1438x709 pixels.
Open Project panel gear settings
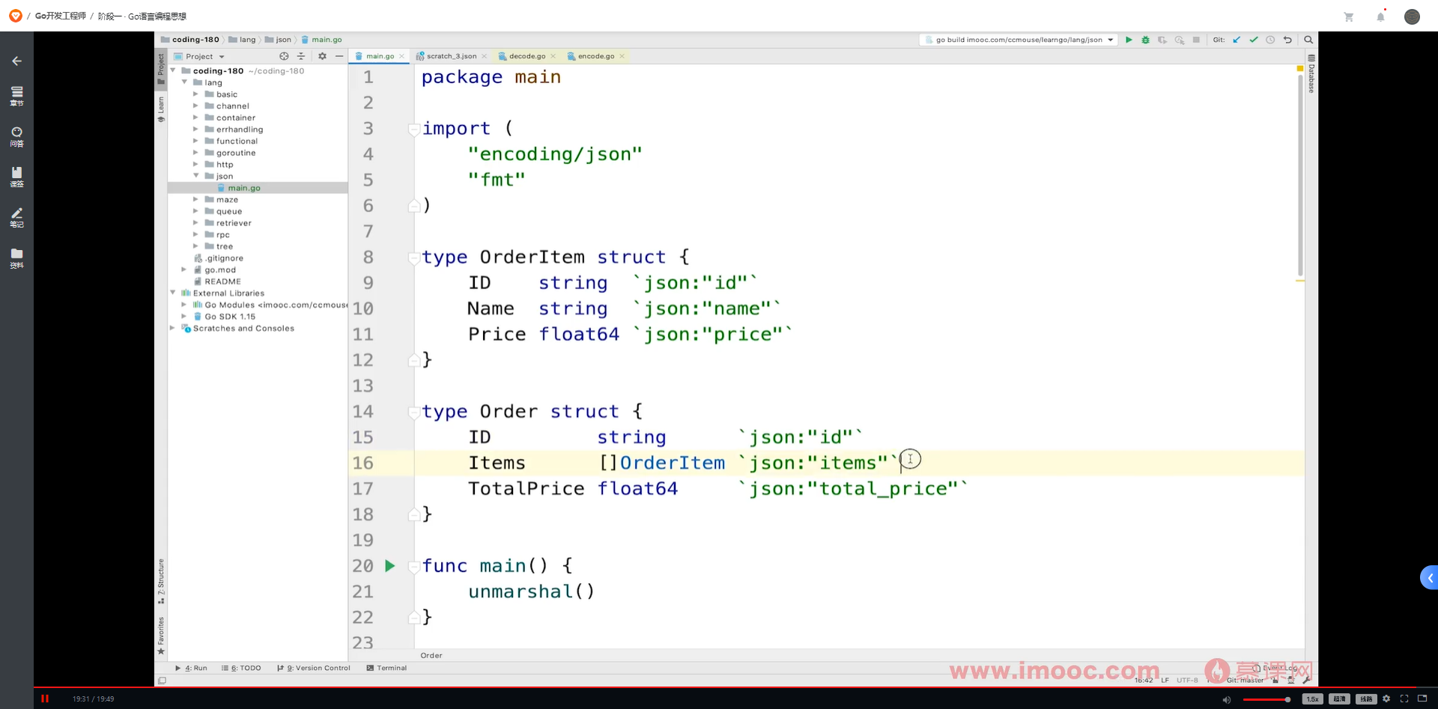[322, 56]
